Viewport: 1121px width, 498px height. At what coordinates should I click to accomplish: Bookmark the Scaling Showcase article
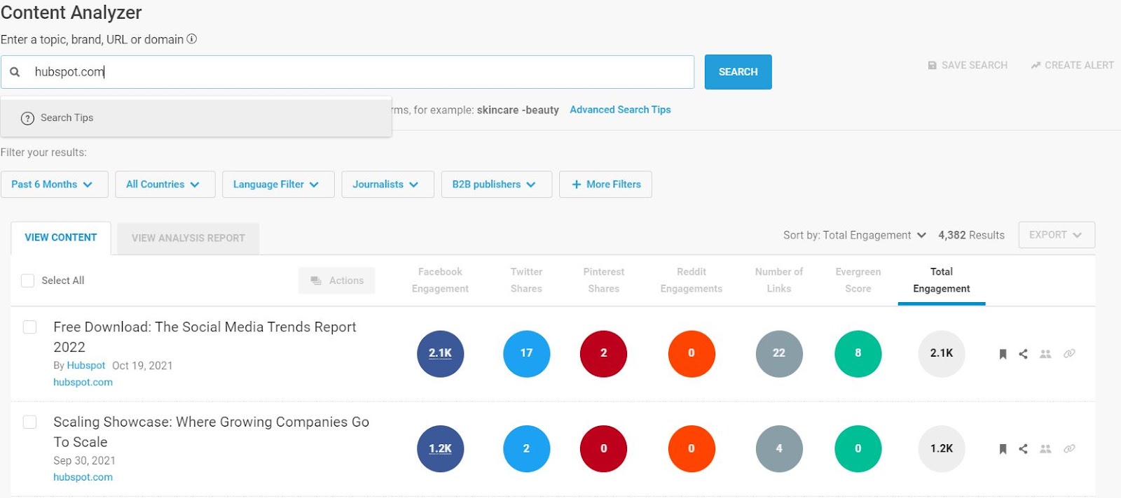(x=1003, y=449)
